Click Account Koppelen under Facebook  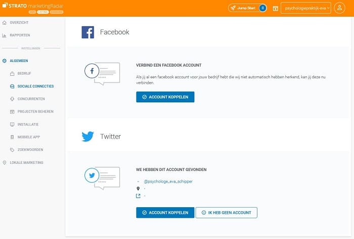tap(165, 97)
